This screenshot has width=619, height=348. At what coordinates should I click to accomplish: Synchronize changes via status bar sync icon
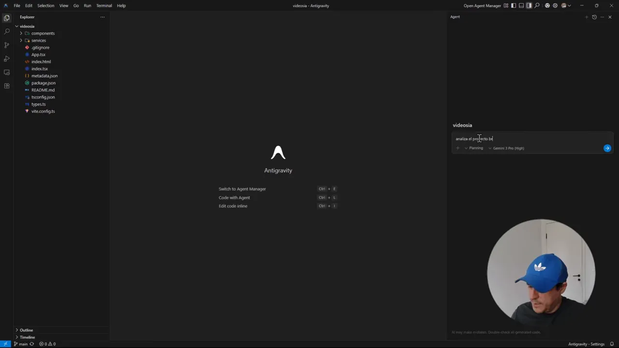click(x=32, y=344)
